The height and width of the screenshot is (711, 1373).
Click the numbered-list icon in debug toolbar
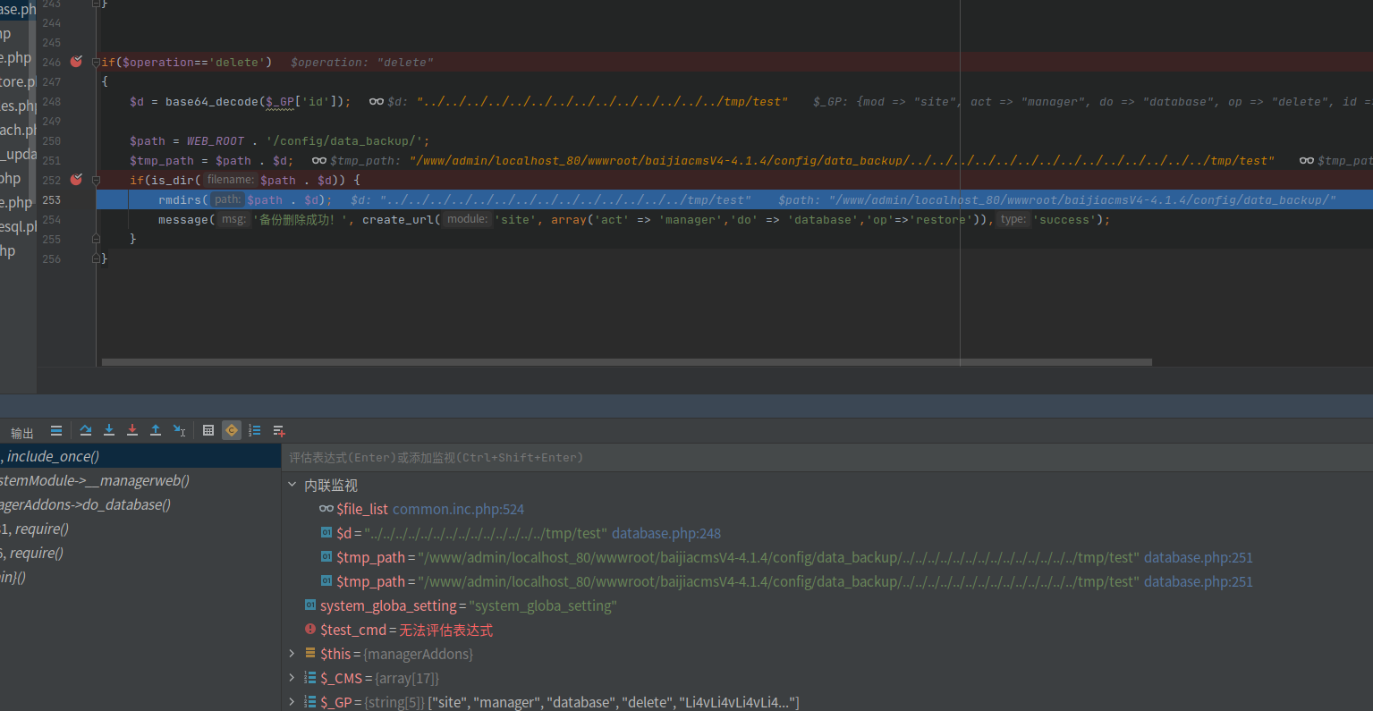coord(255,430)
